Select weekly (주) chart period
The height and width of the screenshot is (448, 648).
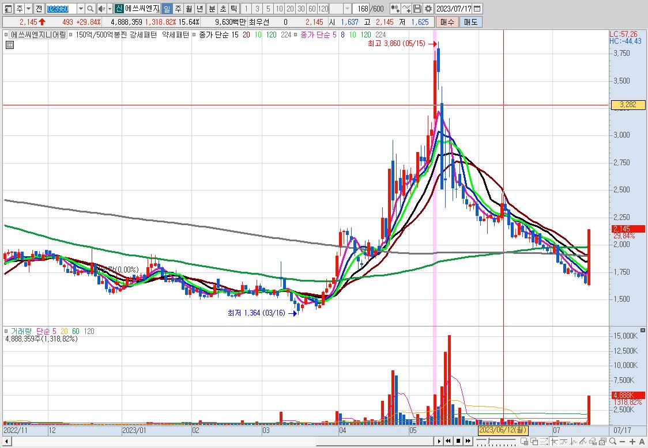pyautogui.click(x=178, y=9)
